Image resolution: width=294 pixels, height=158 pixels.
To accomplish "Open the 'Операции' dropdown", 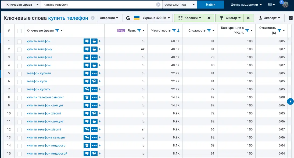I will [109, 18].
